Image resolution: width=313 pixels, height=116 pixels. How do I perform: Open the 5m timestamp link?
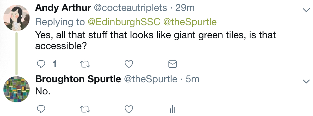click(x=193, y=79)
